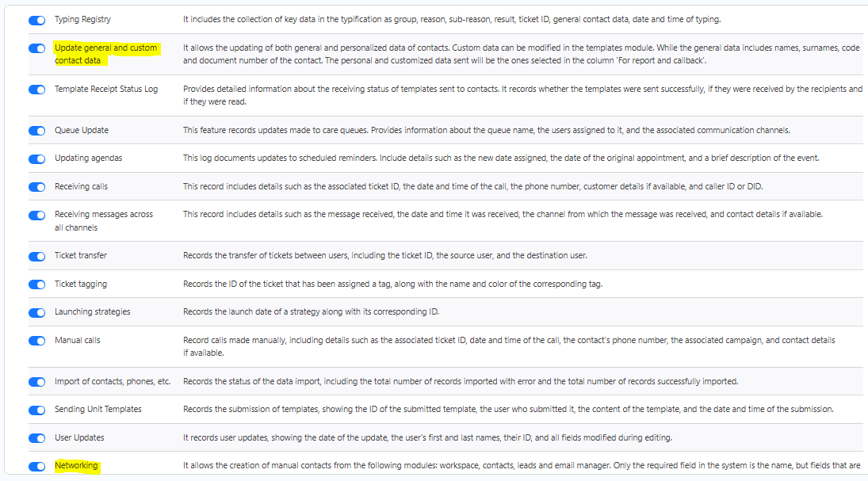The width and height of the screenshot is (868, 481).
Task: Switch off the Updating agendas toggle
Action: coord(36,158)
